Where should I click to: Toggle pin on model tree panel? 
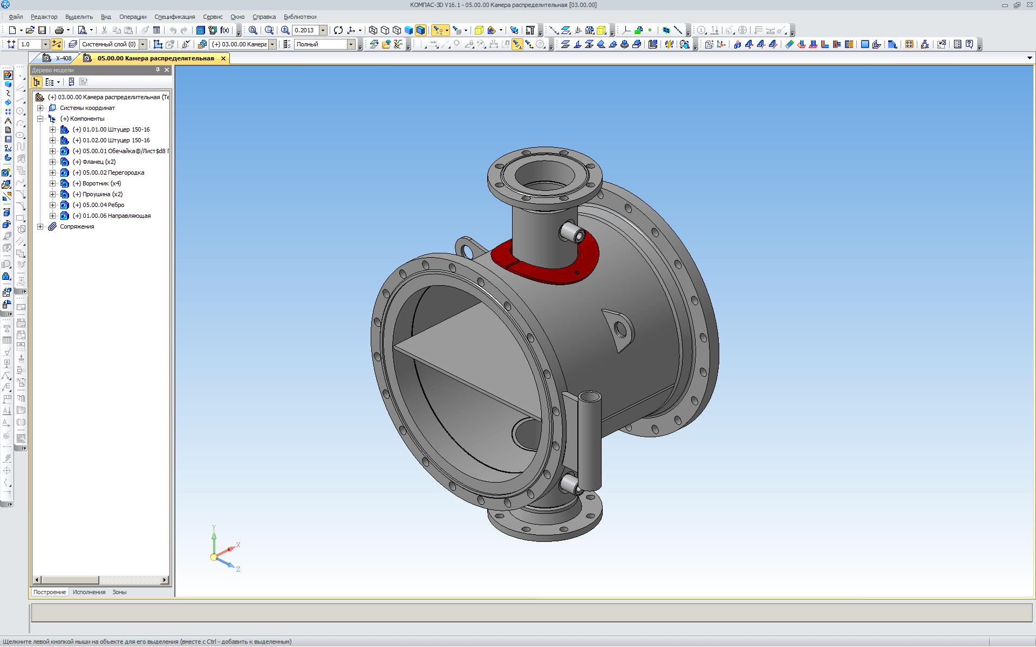click(158, 70)
